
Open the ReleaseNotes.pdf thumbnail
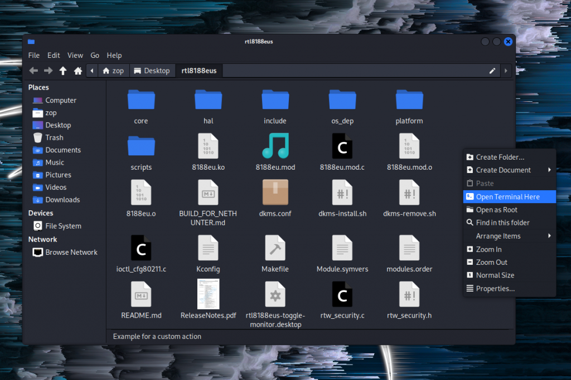point(208,294)
